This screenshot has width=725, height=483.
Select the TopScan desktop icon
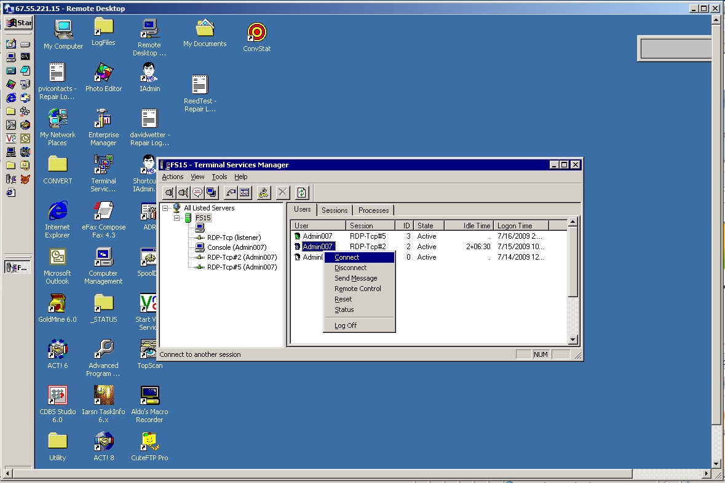pos(150,354)
